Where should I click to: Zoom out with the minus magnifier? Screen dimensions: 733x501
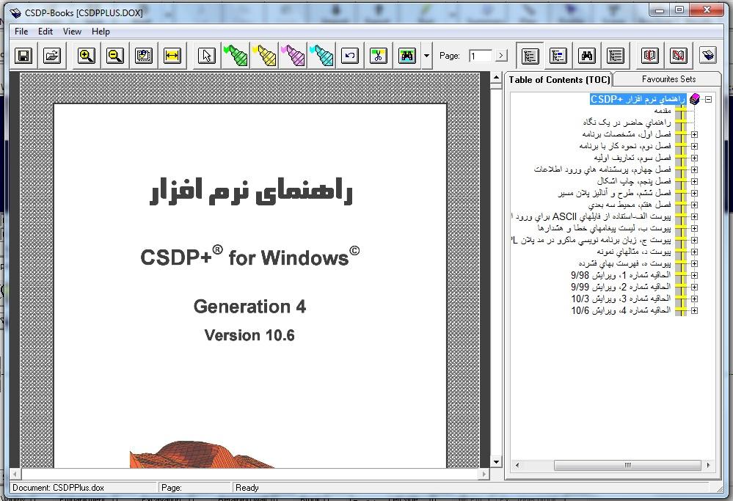coord(115,56)
